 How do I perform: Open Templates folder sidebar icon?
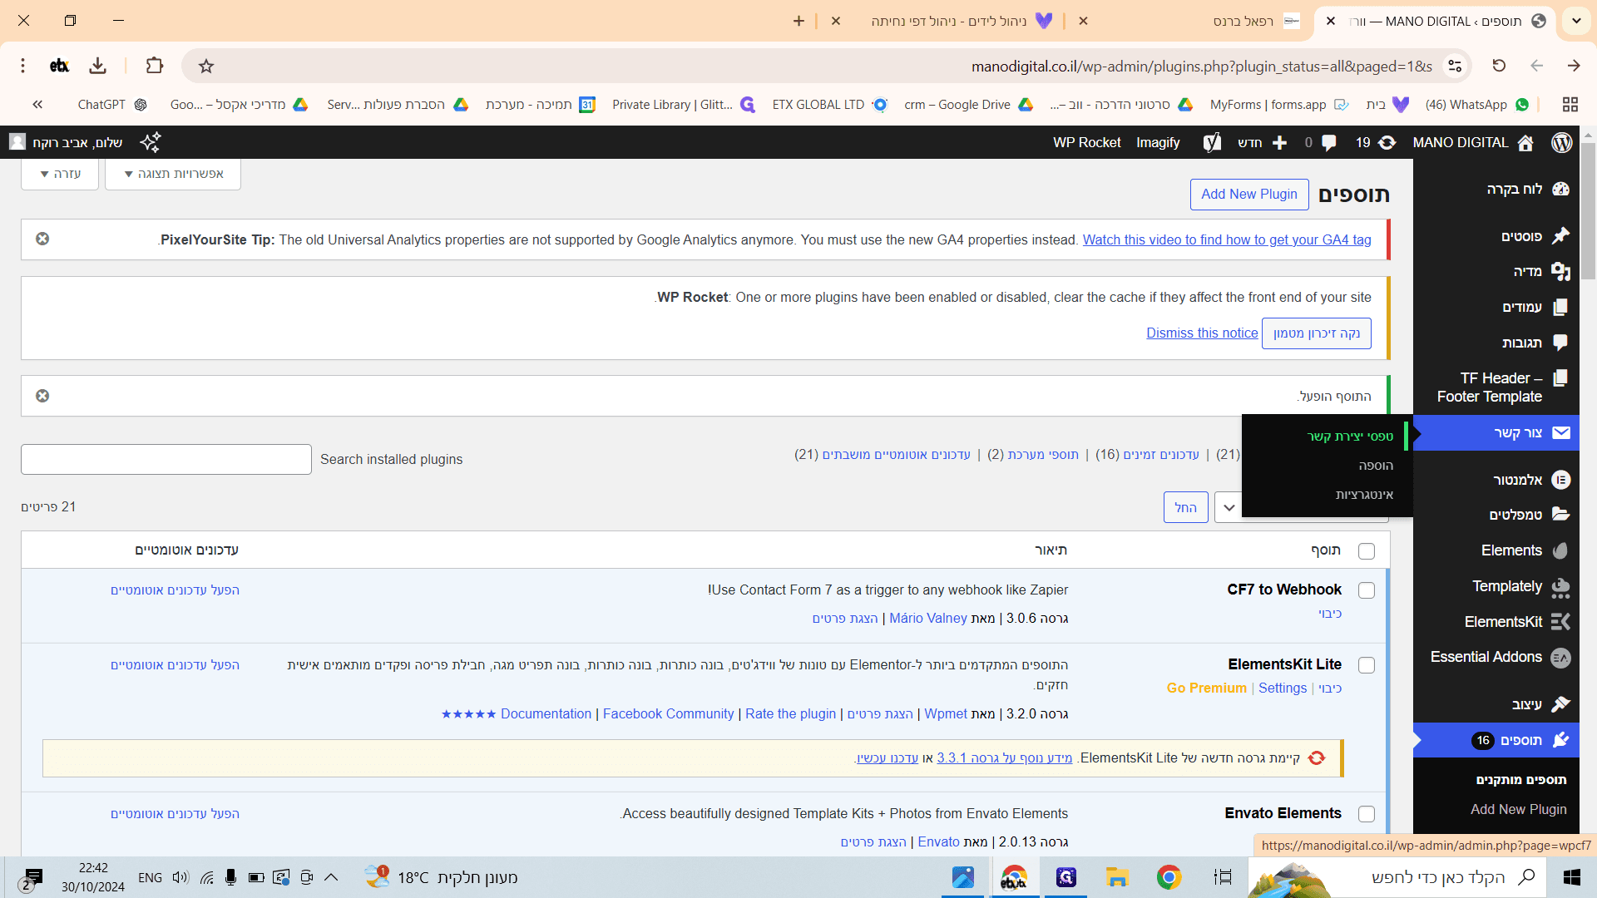[1560, 515]
